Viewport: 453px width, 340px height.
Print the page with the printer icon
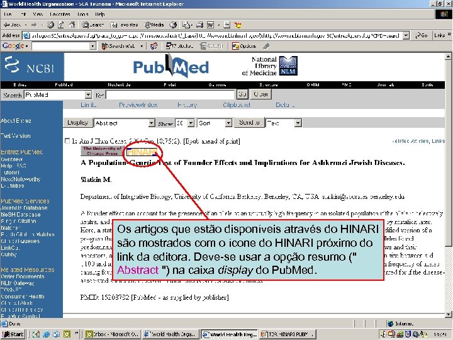(200, 25)
